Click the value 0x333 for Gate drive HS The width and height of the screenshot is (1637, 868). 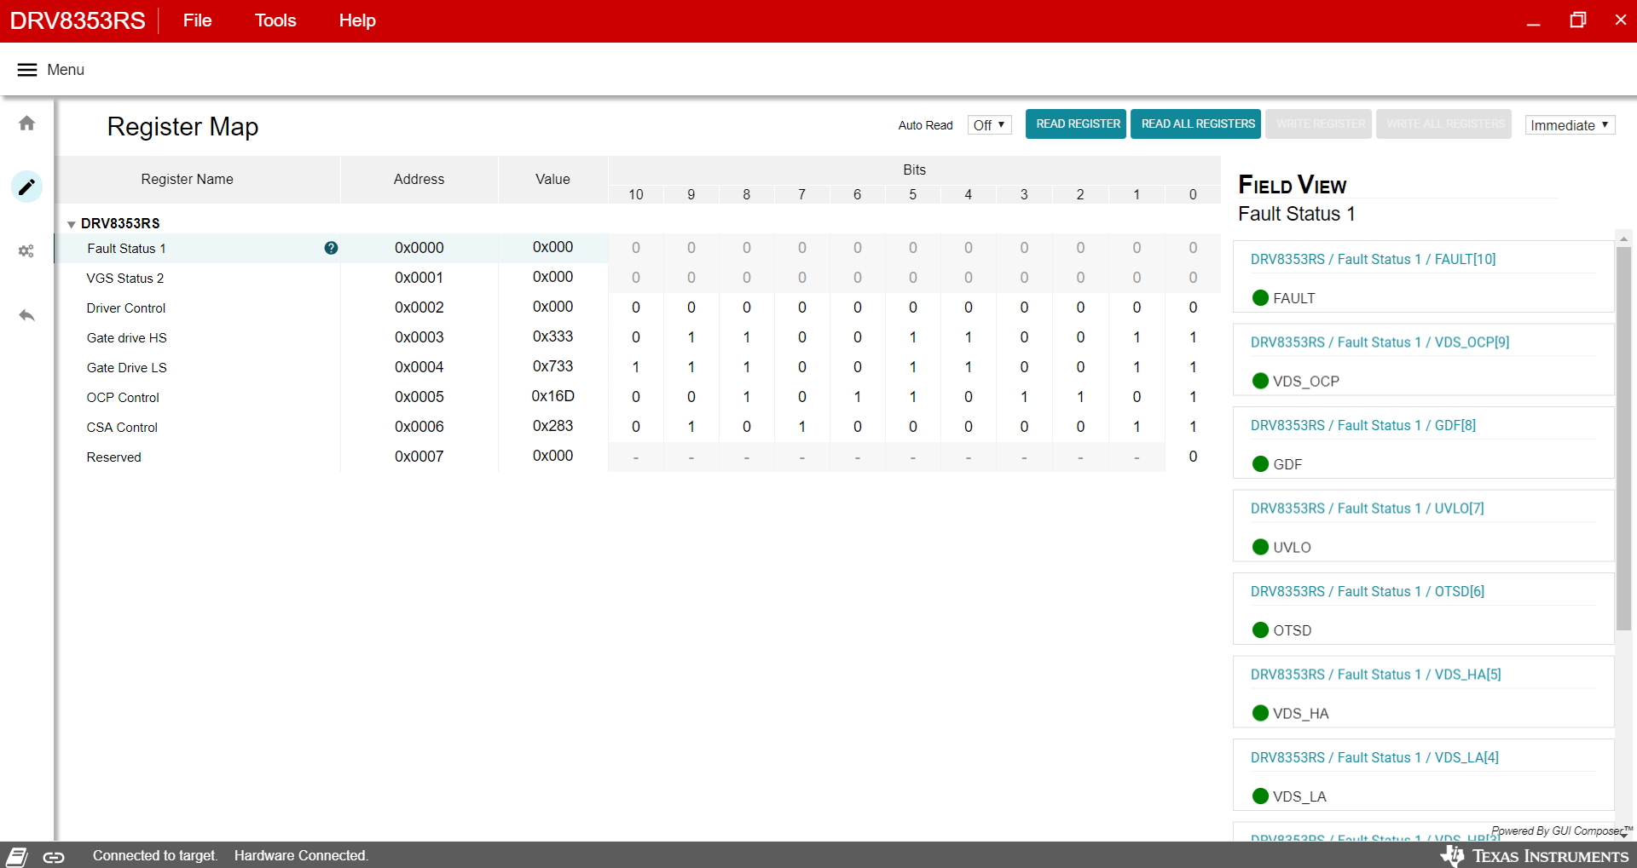click(553, 336)
